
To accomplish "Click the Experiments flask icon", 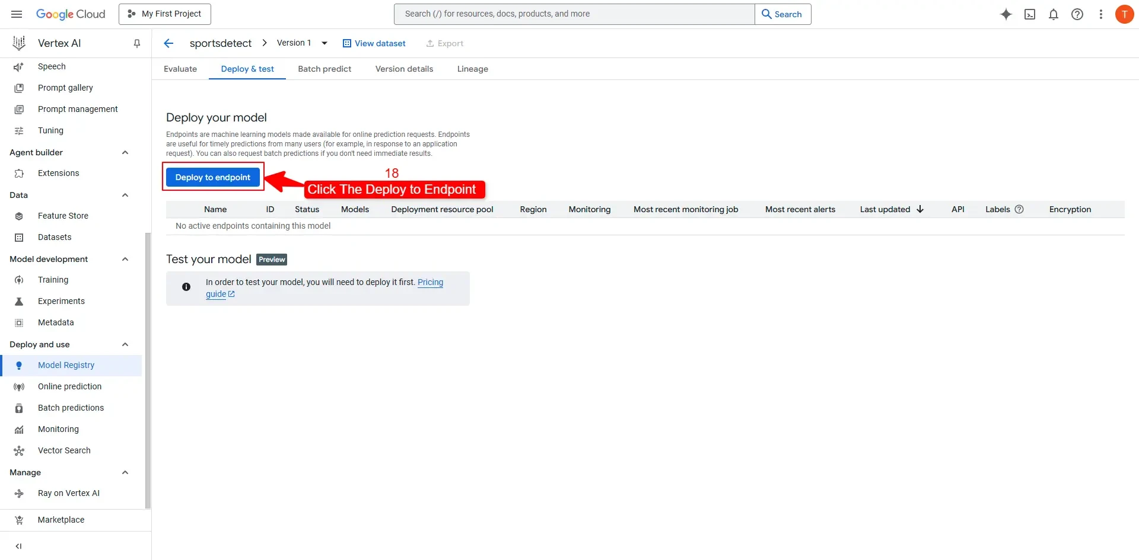I will tap(19, 301).
